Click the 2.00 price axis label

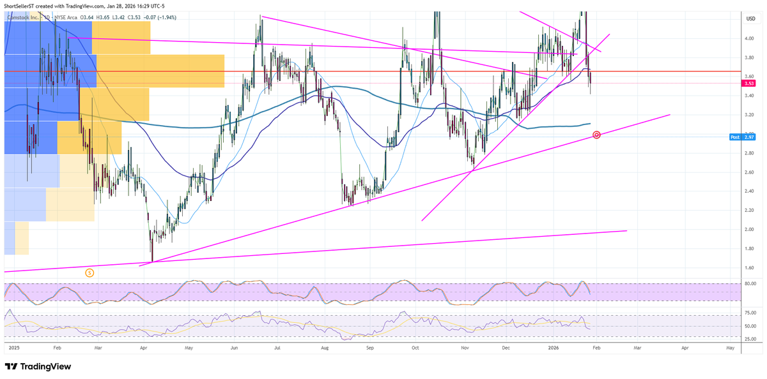click(x=750, y=229)
